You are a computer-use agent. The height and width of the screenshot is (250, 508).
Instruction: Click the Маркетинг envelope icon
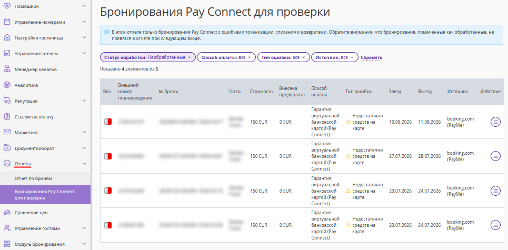point(7,132)
